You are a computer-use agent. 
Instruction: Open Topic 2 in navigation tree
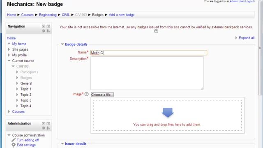point(26,95)
